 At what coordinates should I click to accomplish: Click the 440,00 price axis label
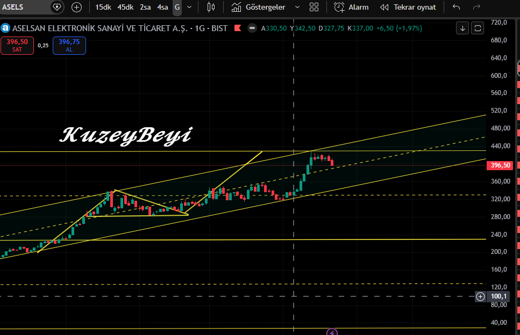click(501, 146)
